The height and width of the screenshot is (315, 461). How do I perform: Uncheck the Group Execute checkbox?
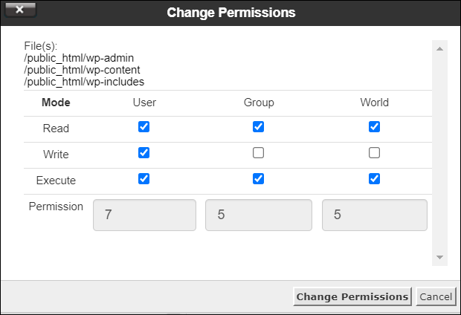[x=258, y=179]
